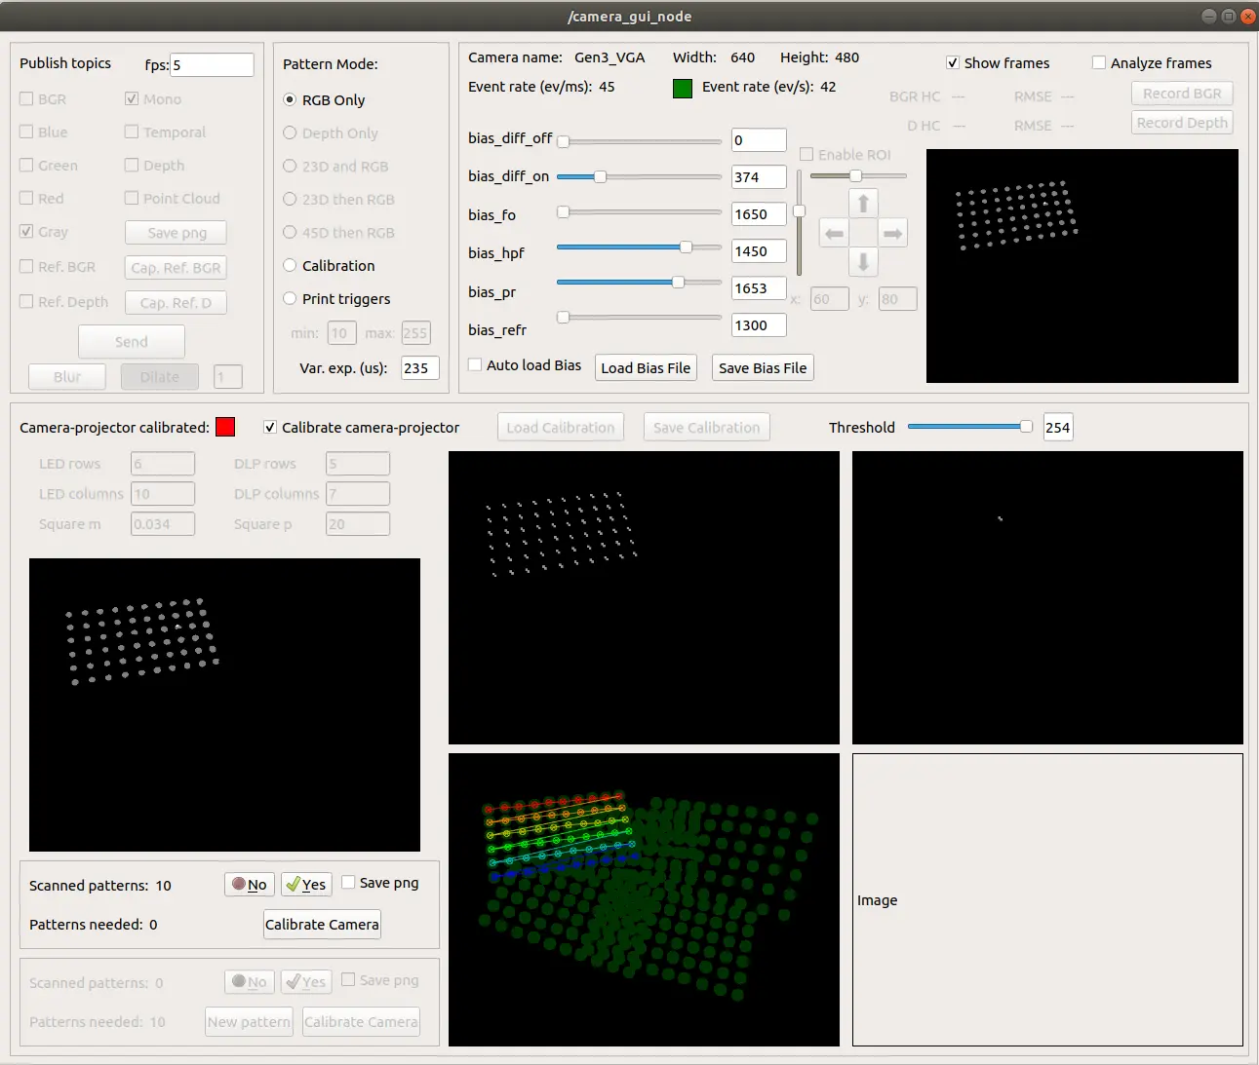Select RGB Only pattern mode
The image size is (1259, 1065).
(290, 99)
